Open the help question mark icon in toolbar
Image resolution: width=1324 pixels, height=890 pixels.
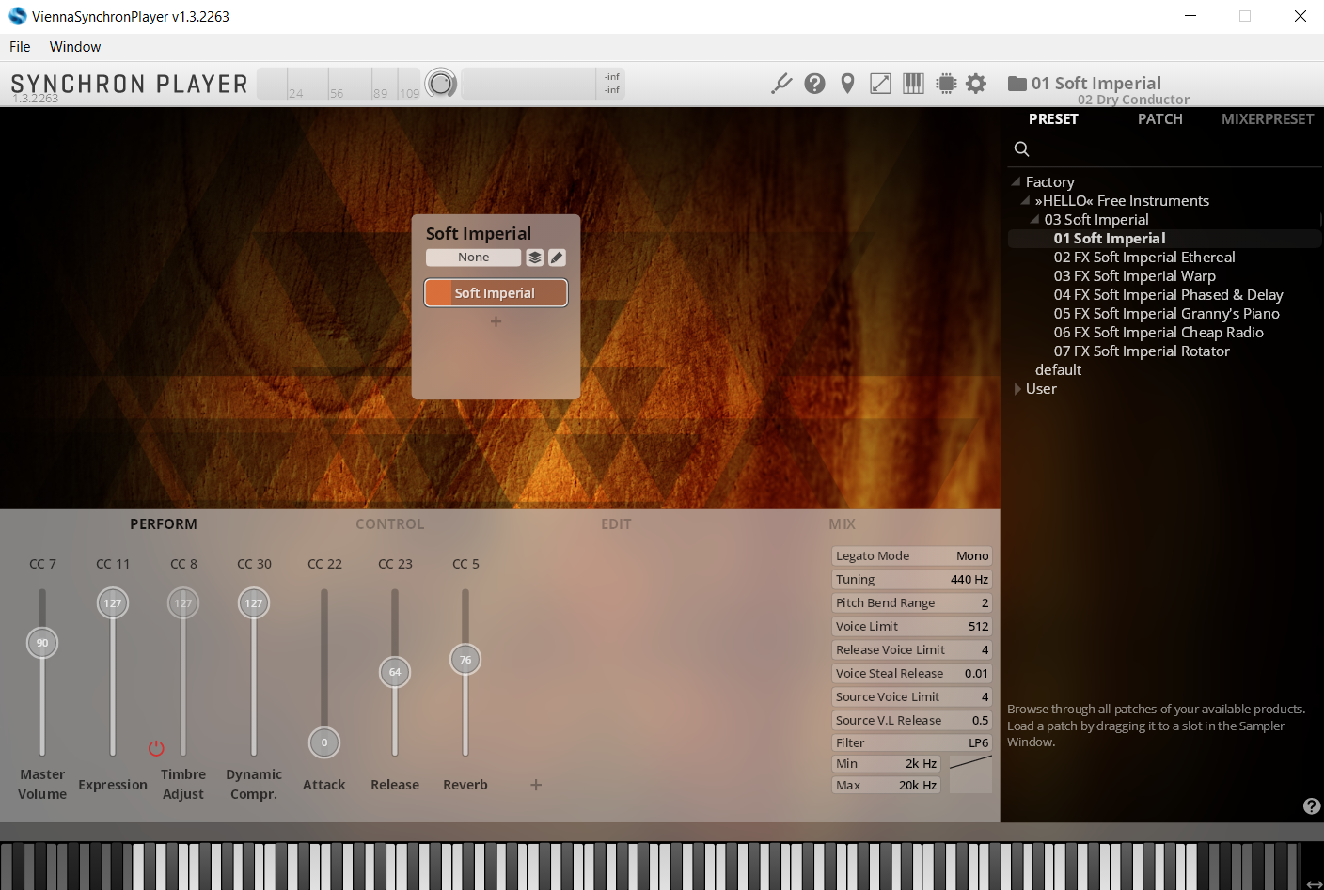(x=815, y=84)
